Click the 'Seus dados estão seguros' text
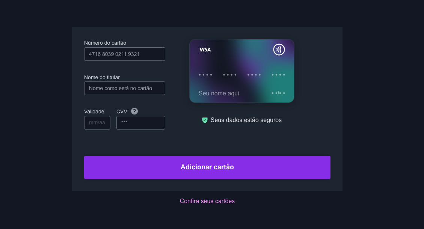This screenshot has width=424, height=229. [246, 120]
